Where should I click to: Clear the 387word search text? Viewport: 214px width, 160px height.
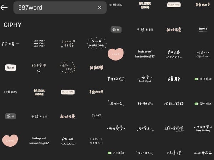pos(100,7)
